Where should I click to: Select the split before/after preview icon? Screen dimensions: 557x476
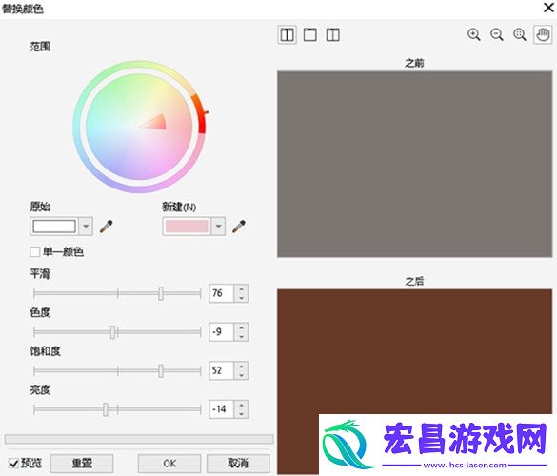click(287, 35)
